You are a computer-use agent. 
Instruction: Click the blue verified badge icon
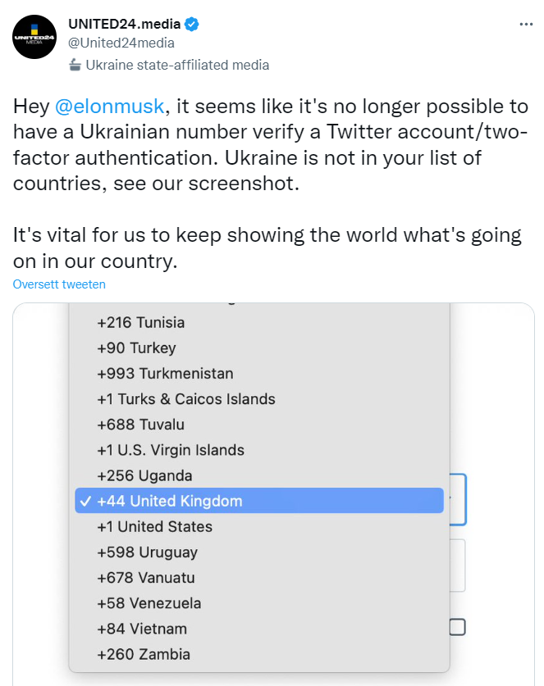[x=191, y=24]
